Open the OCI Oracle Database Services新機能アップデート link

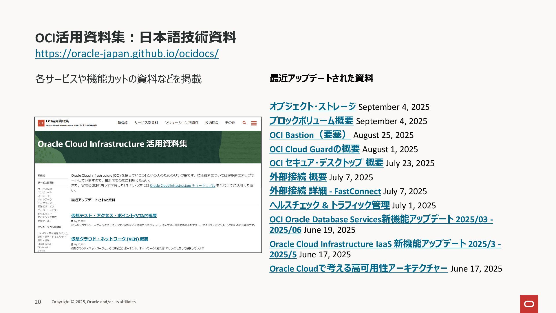pos(381,219)
